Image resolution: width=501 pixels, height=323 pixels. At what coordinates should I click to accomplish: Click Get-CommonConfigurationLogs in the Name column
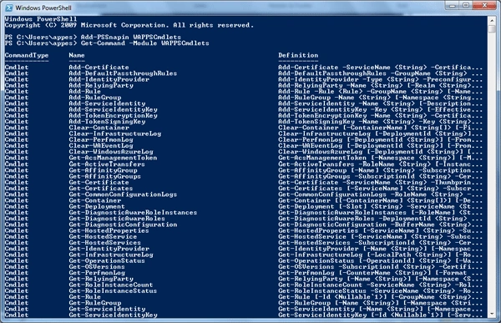click(123, 194)
